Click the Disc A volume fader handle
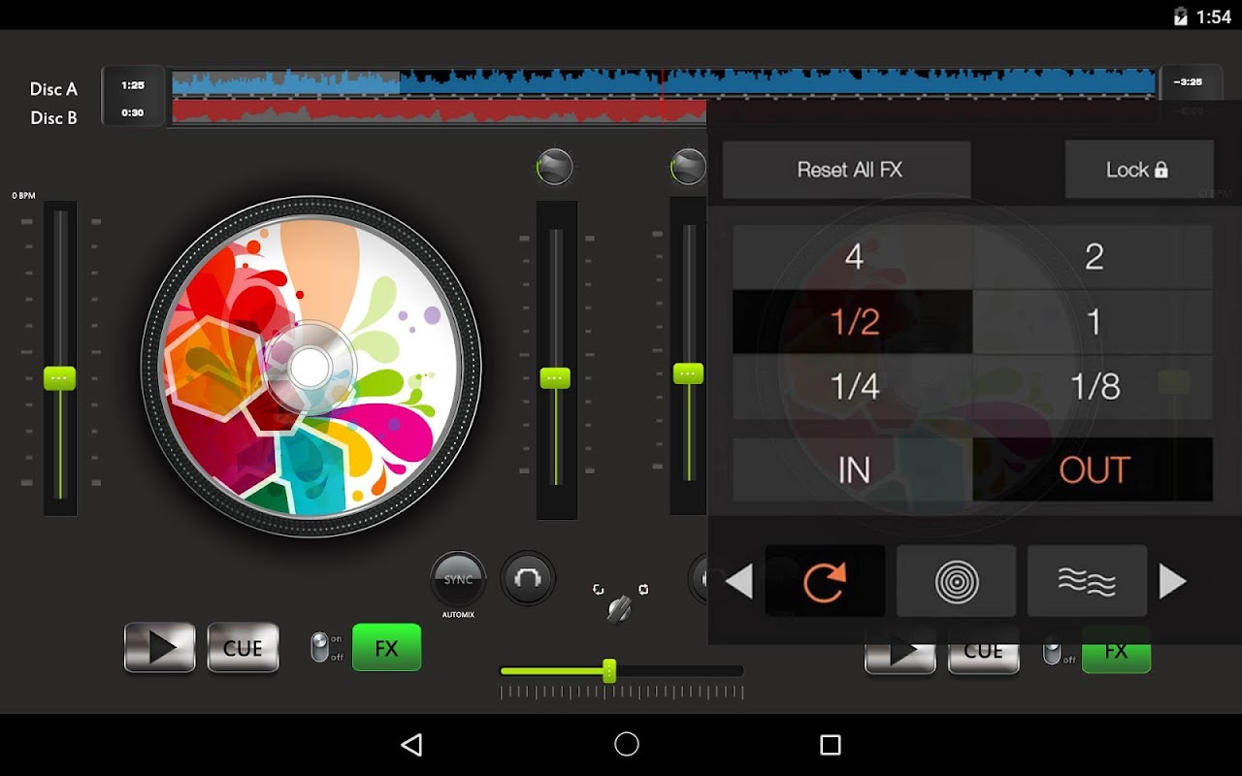 click(x=555, y=377)
